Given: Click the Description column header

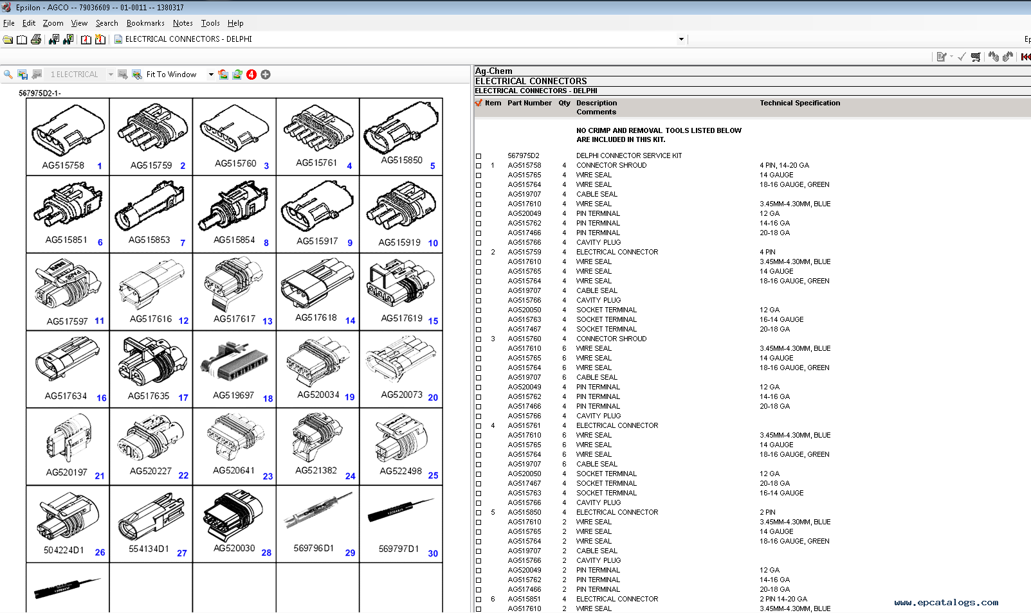Looking at the screenshot, I should (x=596, y=103).
